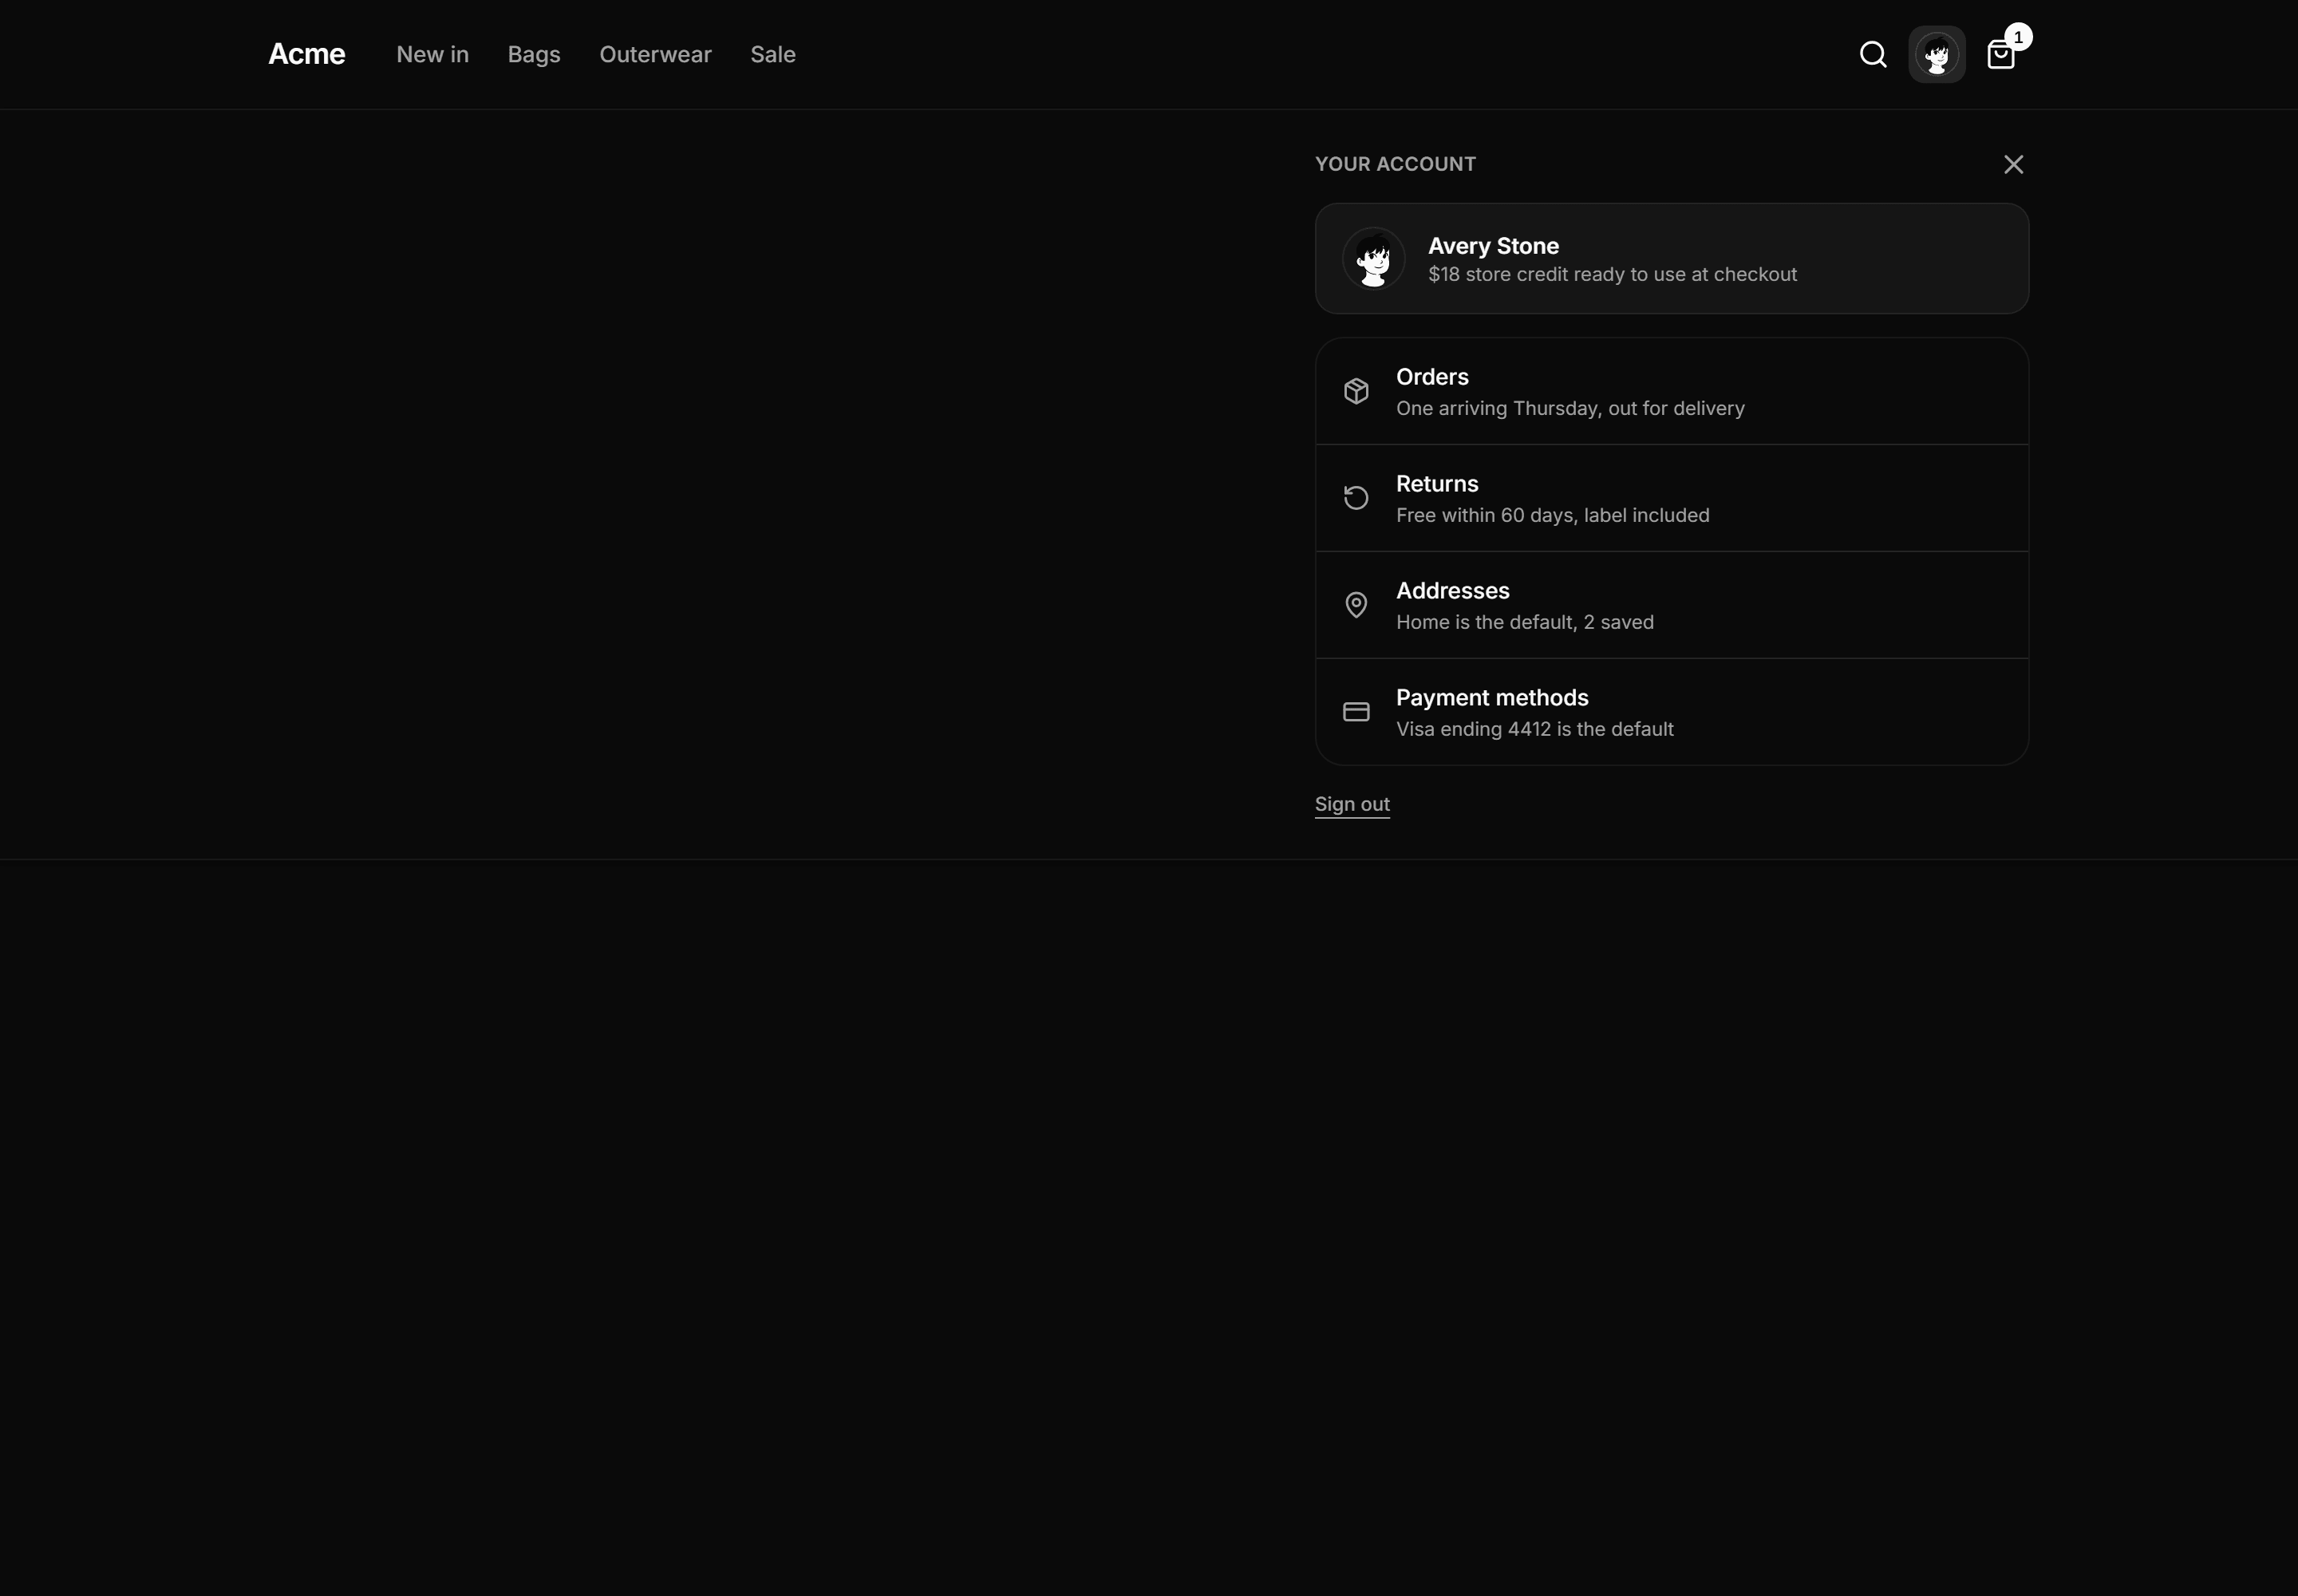Click "One arriving Thursday, out for delivery"
Screen dimensions: 2298x1596
pos(1570,408)
